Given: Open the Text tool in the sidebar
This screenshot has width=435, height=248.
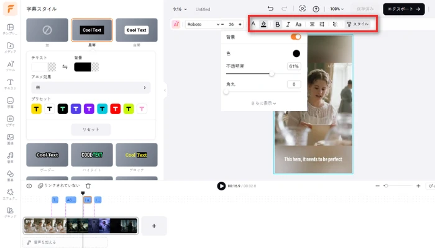Looking at the screenshot, I should (10, 84).
